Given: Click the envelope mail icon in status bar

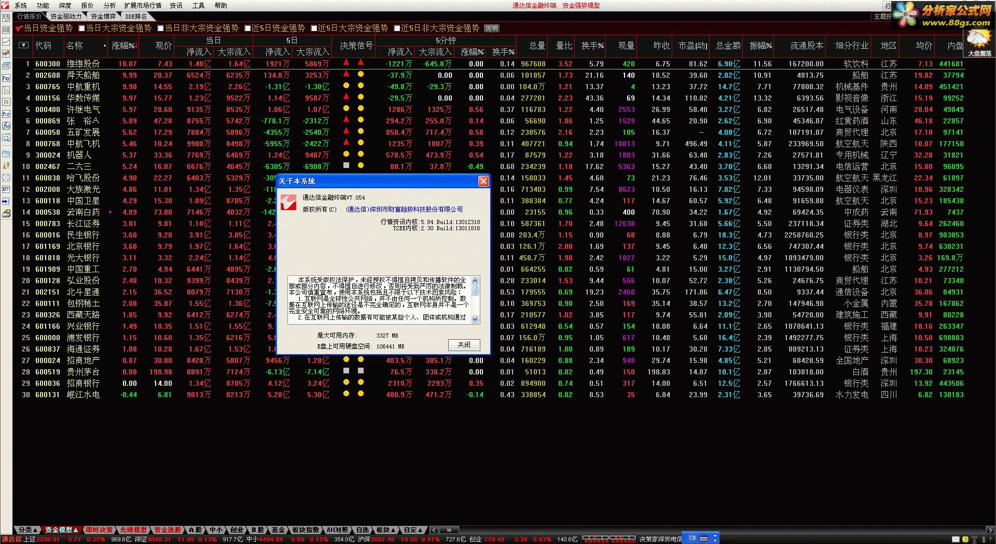Looking at the screenshot, I should pos(956,539).
